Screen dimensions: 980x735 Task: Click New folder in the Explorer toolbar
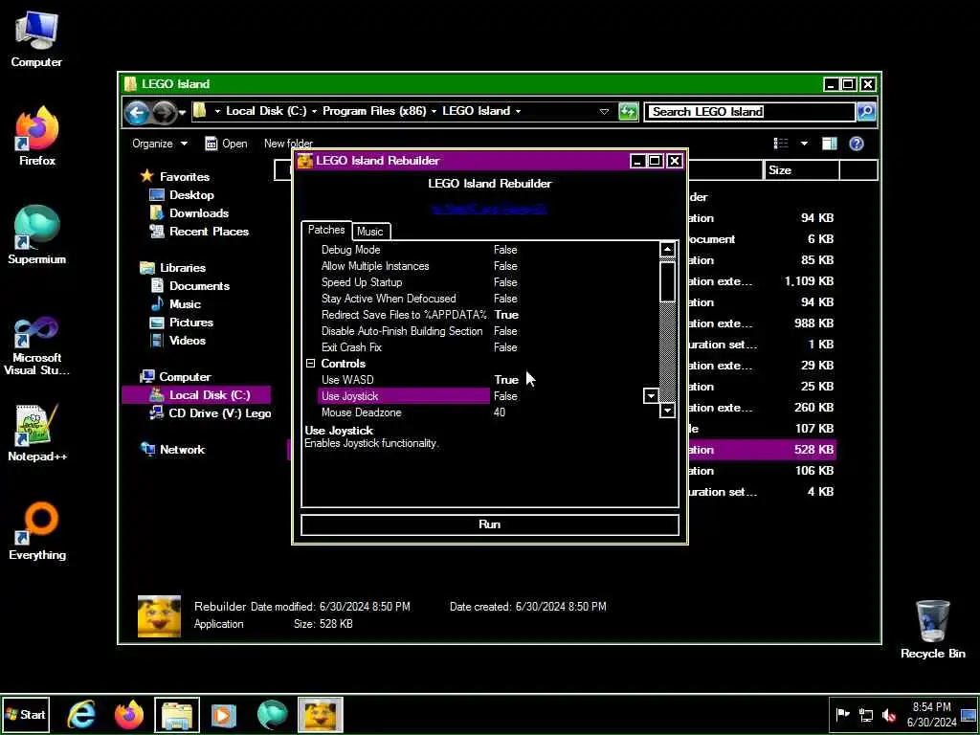(x=288, y=144)
